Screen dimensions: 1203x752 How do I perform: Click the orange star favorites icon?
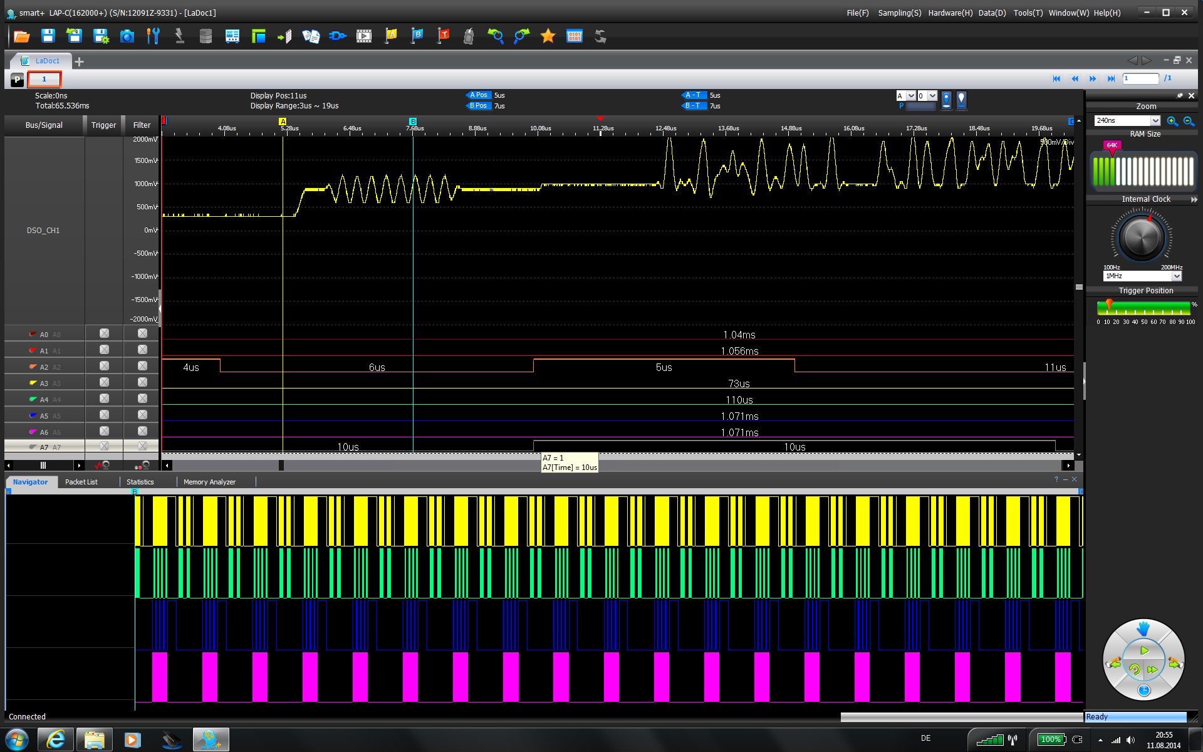548,36
